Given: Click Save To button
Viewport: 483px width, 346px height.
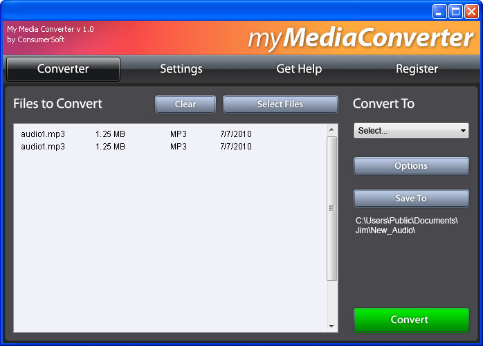Looking at the screenshot, I should 411,198.
